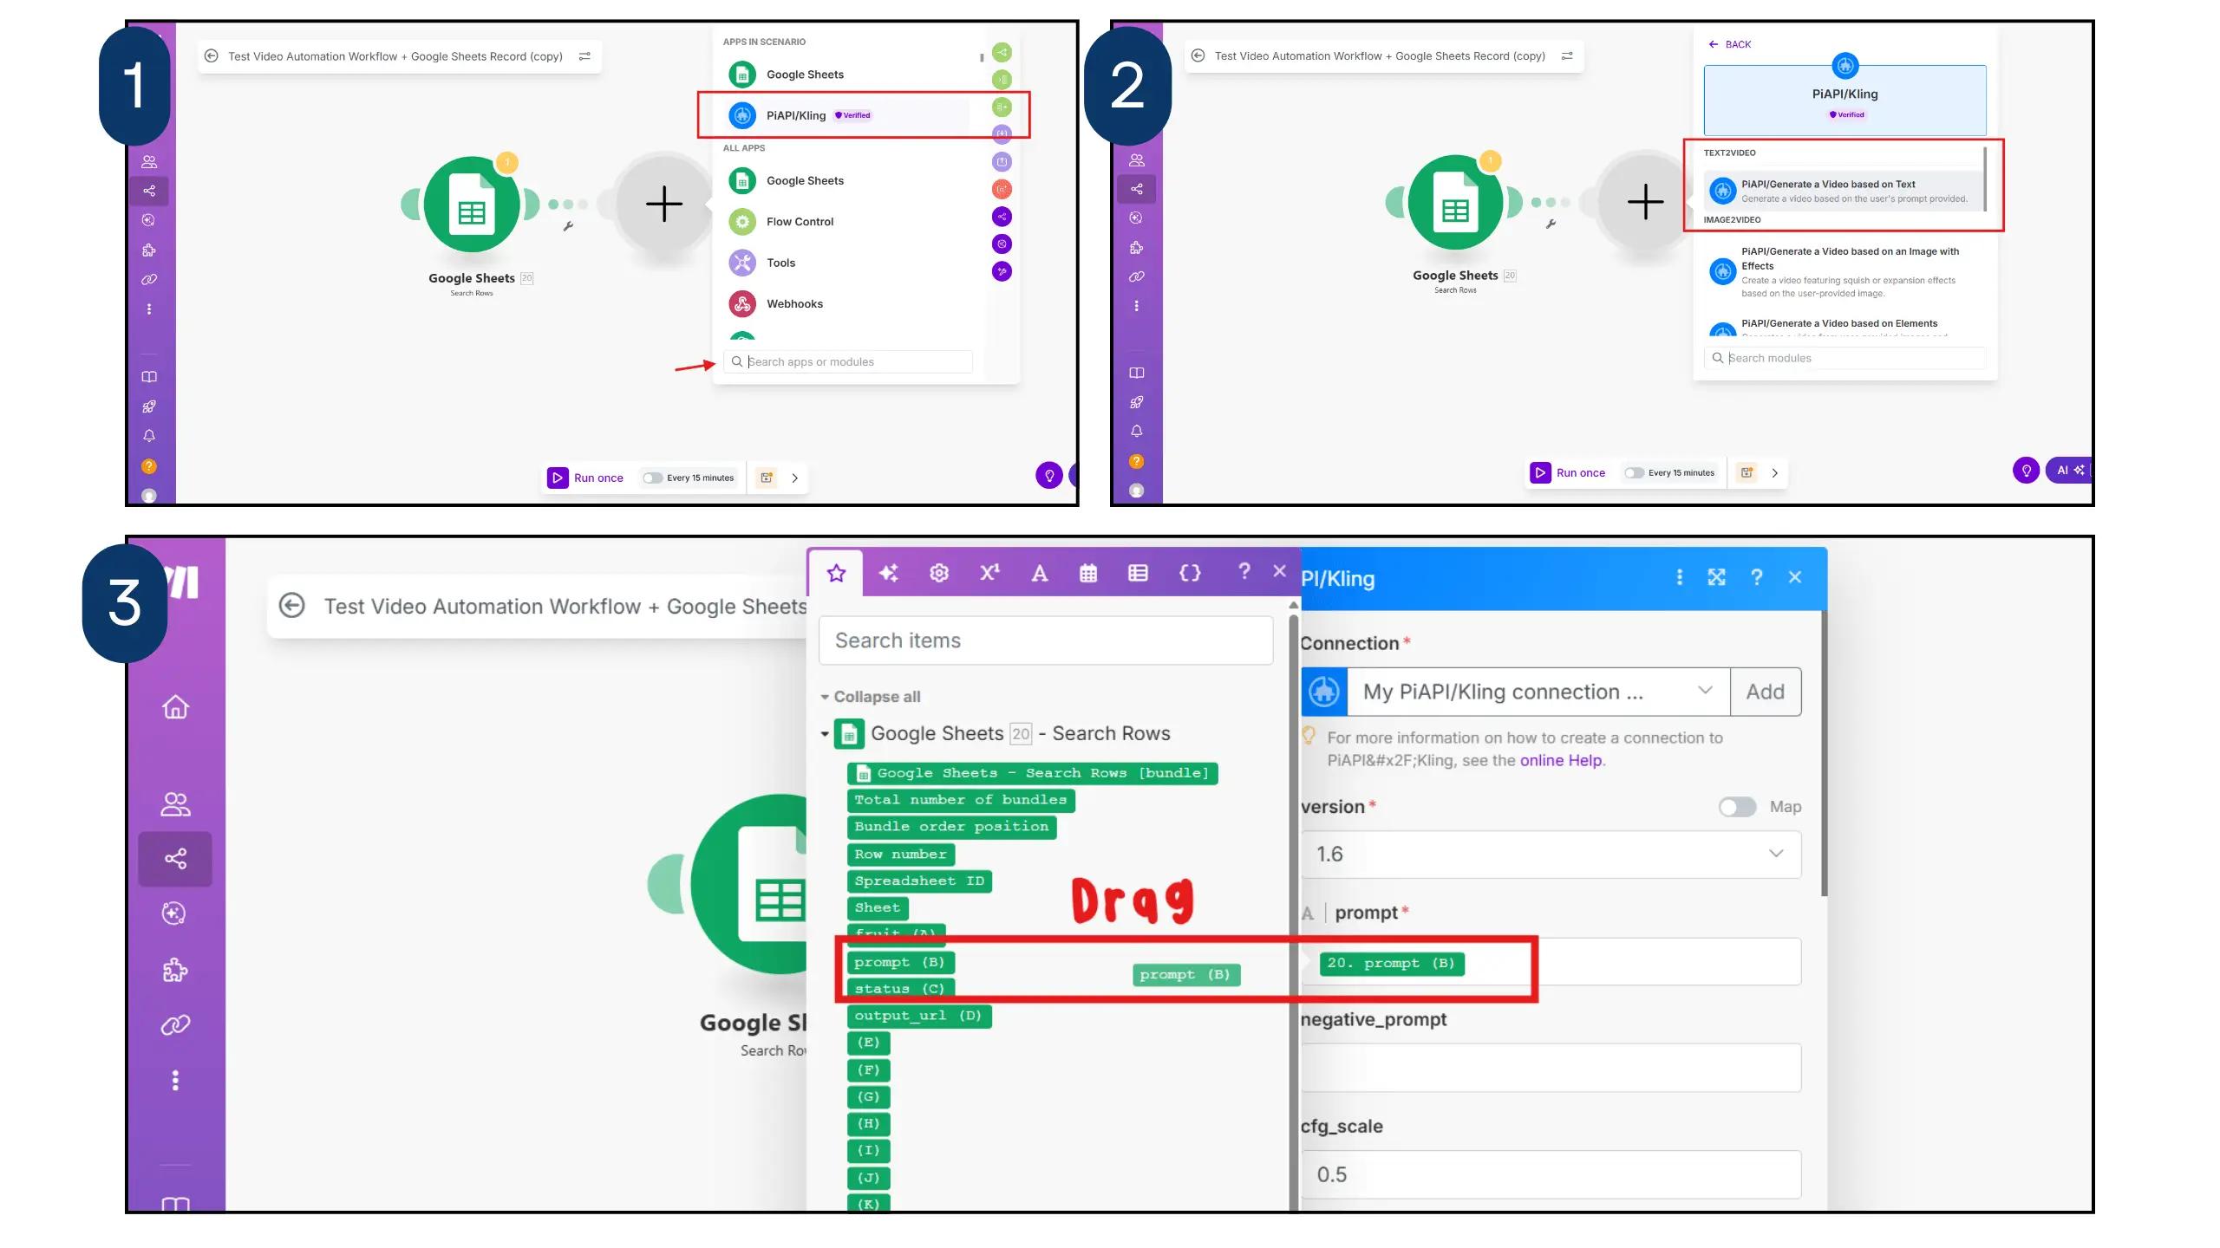Click the expand fullscreen icon in the PI/Kling header
Viewport: 2220px width, 1248px height.
(1717, 577)
